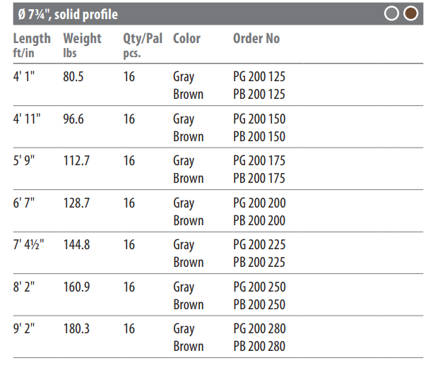Click the 4' 11" length cell
This screenshot has width=426, height=365.
(x=27, y=119)
